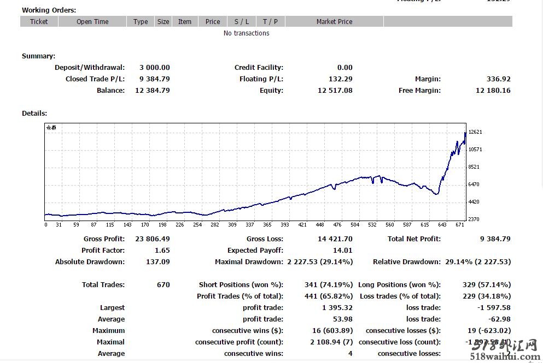Screen dimensions: 543x363
Task: Click the Ticket column header
Action: (39, 21)
